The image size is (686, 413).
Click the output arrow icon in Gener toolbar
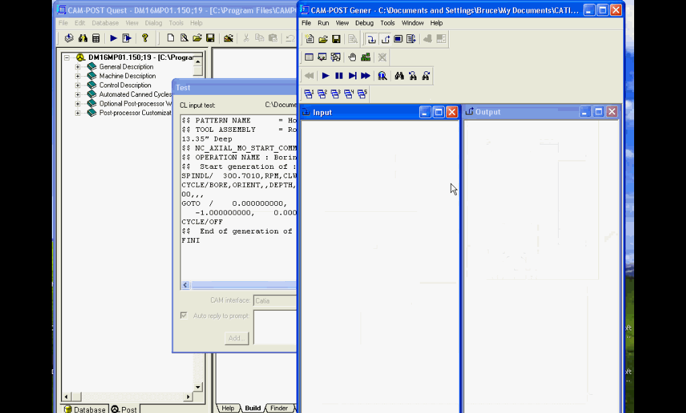tap(385, 39)
